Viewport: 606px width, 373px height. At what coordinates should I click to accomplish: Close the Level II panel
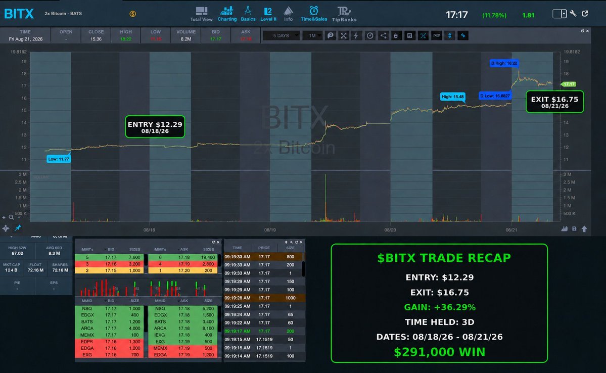point(218,242)
